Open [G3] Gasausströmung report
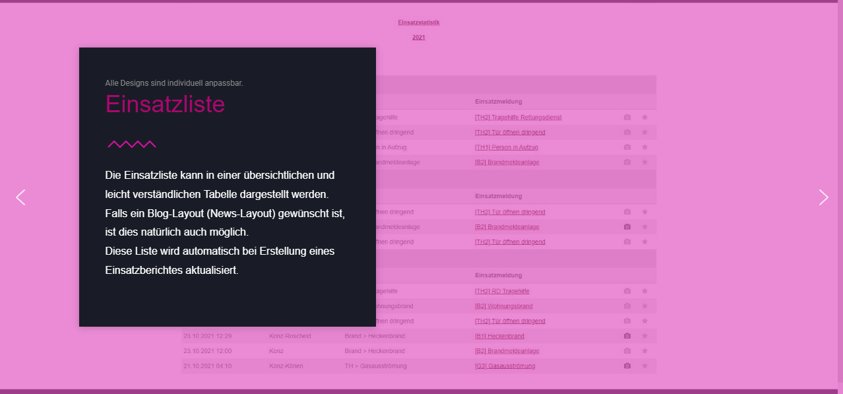843x394 pixels. point(505,366)
